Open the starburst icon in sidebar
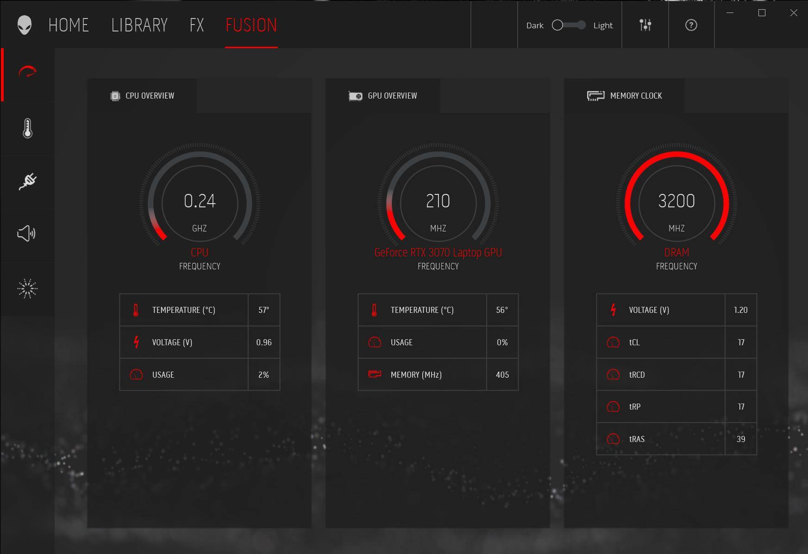 click(x=27, y=289)
